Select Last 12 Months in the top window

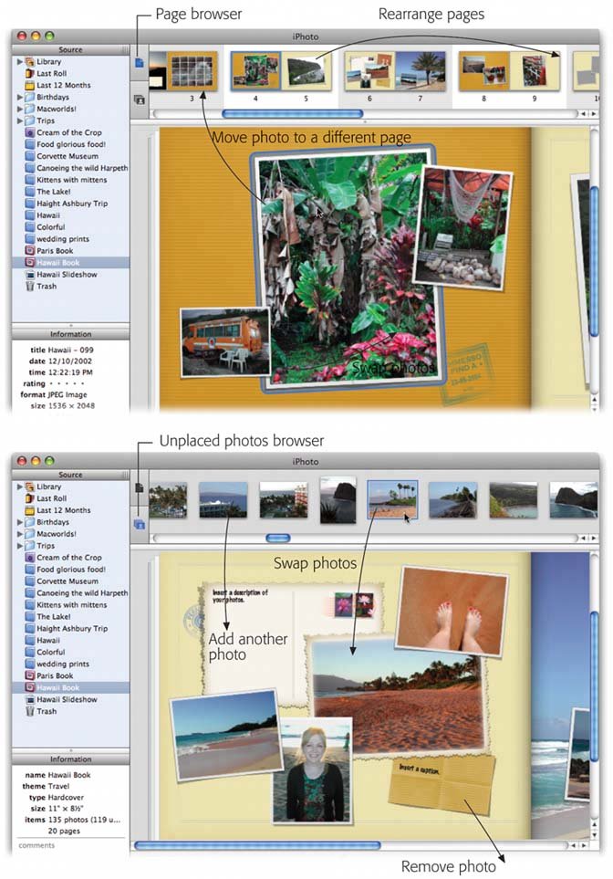click(63, 85)
